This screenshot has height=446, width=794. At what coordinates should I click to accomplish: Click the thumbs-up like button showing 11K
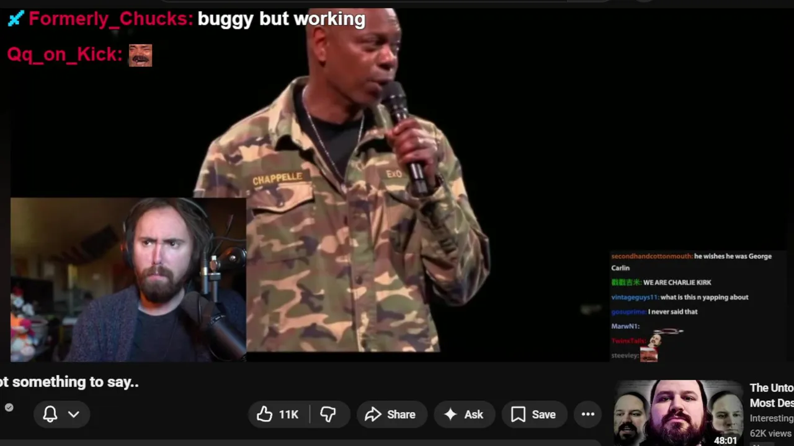pos(279,414)
